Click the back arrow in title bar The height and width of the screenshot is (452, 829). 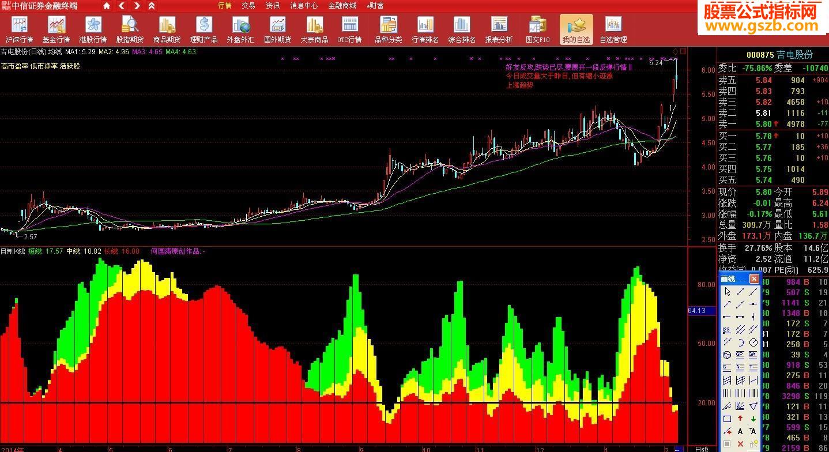pyautogui.click(x=122, y=6)
